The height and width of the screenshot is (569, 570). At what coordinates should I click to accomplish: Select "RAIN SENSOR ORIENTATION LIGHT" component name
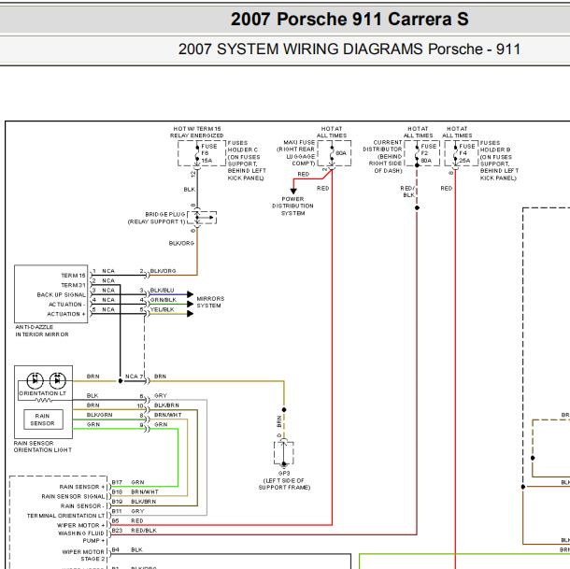click(43, 447)
